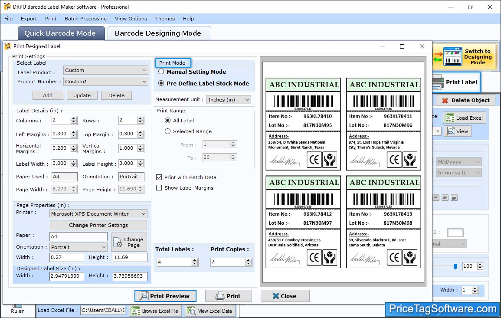This screenshot has height=318, width=501.
Task: Increase Vertical Margins spinner value
Action: [141, 146]
